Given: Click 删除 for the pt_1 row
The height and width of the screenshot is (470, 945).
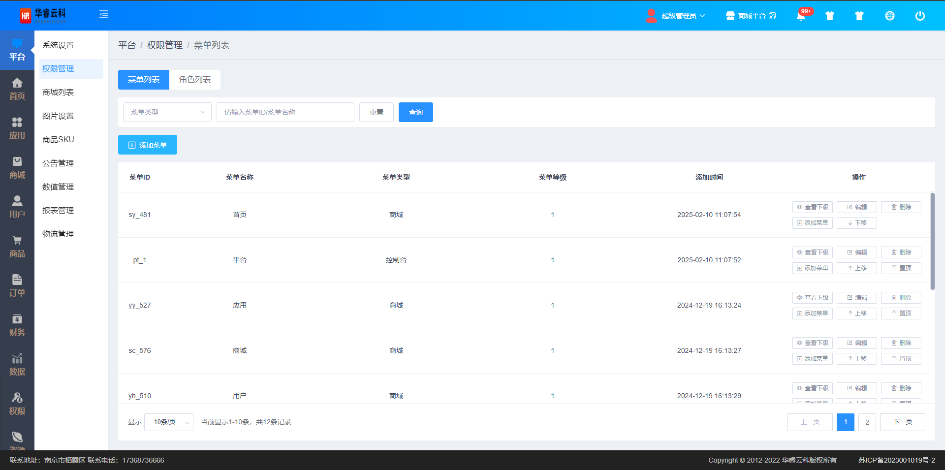Looking at the screenshot, I should click(901, 252).
